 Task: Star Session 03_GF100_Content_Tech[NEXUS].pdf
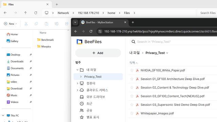(x=132, y=96)
